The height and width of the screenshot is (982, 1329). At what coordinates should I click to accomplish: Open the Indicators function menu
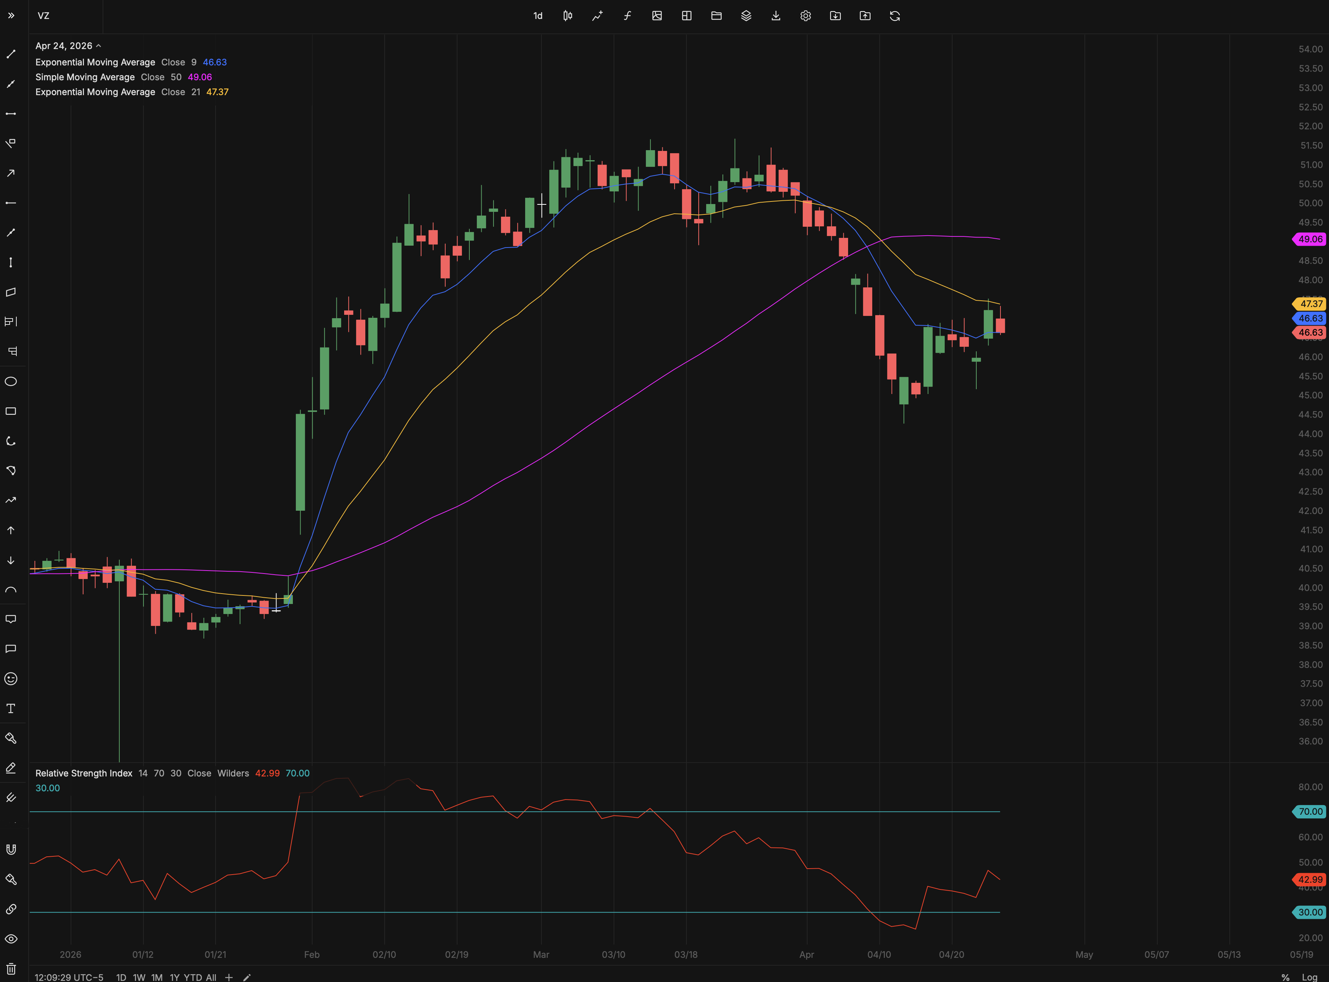[627, 16]
